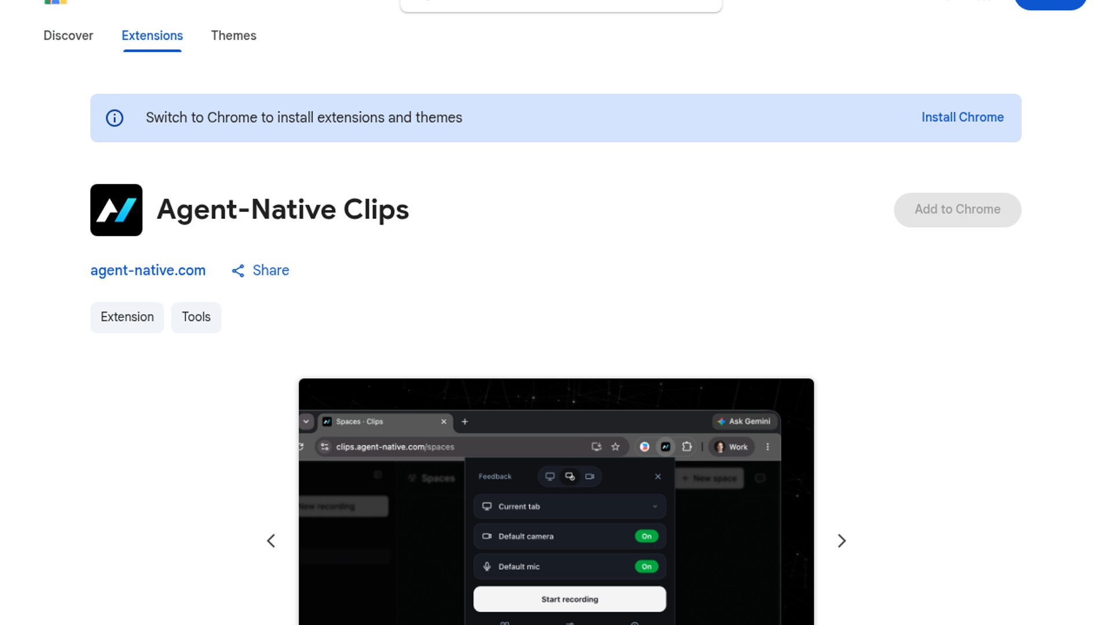The width and height of the screenshot is (1112, 625).
Task: Select the Extensions tab
Action: tap(152, 36)
